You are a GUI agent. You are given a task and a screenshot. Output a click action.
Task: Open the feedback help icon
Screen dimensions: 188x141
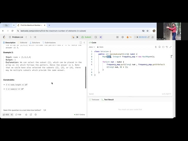coord(36,115)
